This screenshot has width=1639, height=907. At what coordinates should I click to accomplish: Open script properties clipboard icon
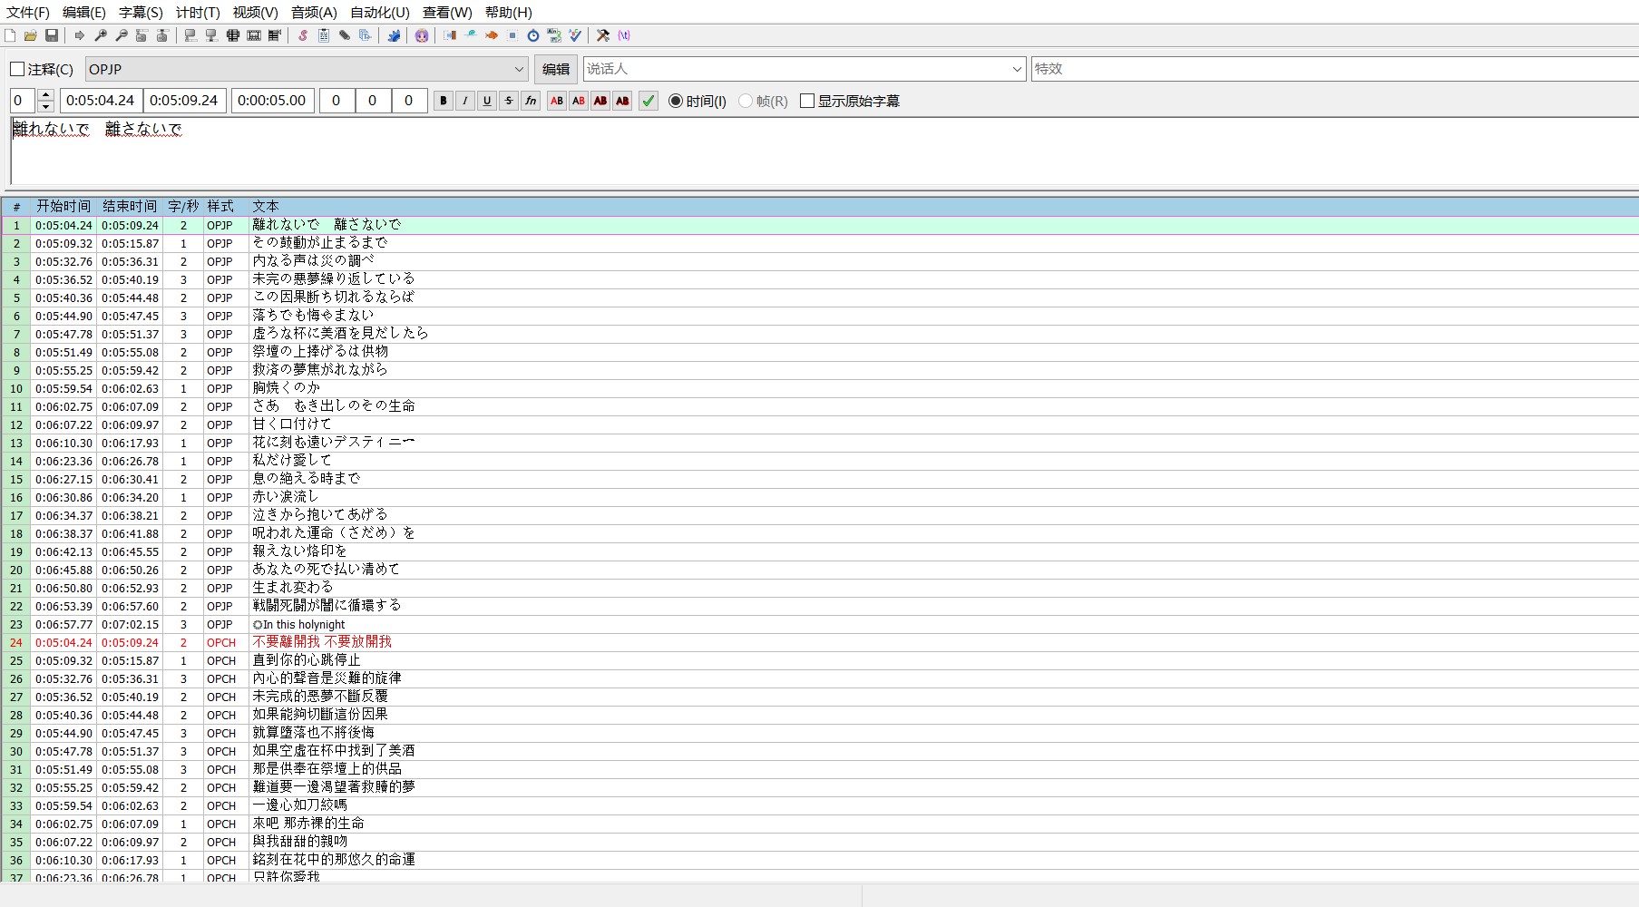pos(324,35)
